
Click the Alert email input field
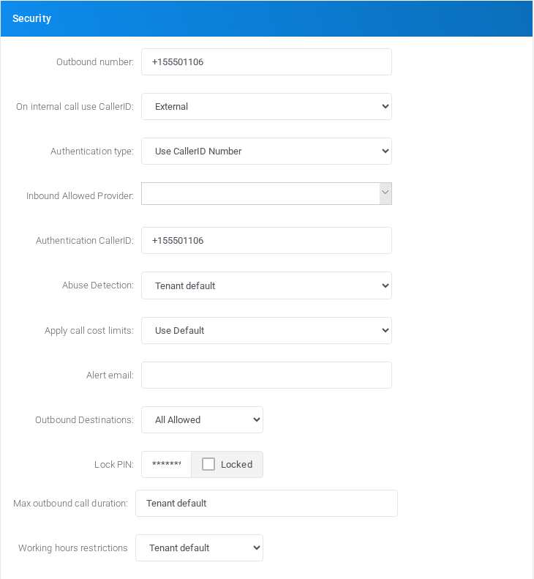[266, 376]
